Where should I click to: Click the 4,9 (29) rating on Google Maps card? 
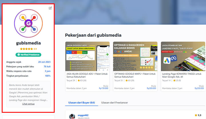[130, 81]
